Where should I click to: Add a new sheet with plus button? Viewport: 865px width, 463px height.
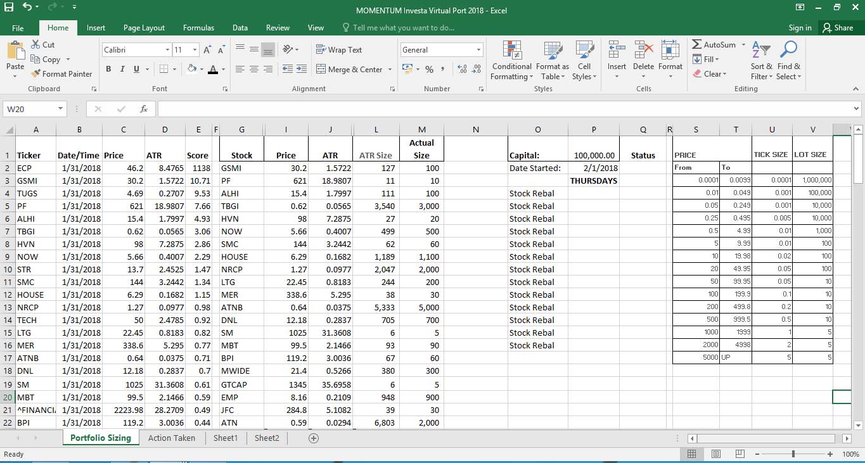click(x=313, y=438)
